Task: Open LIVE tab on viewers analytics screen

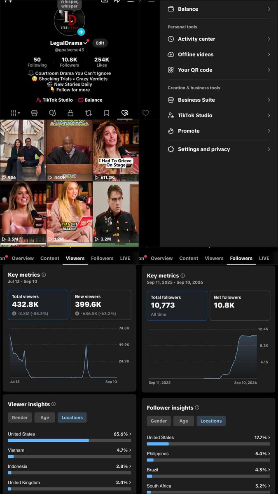Action: (125, 259)
